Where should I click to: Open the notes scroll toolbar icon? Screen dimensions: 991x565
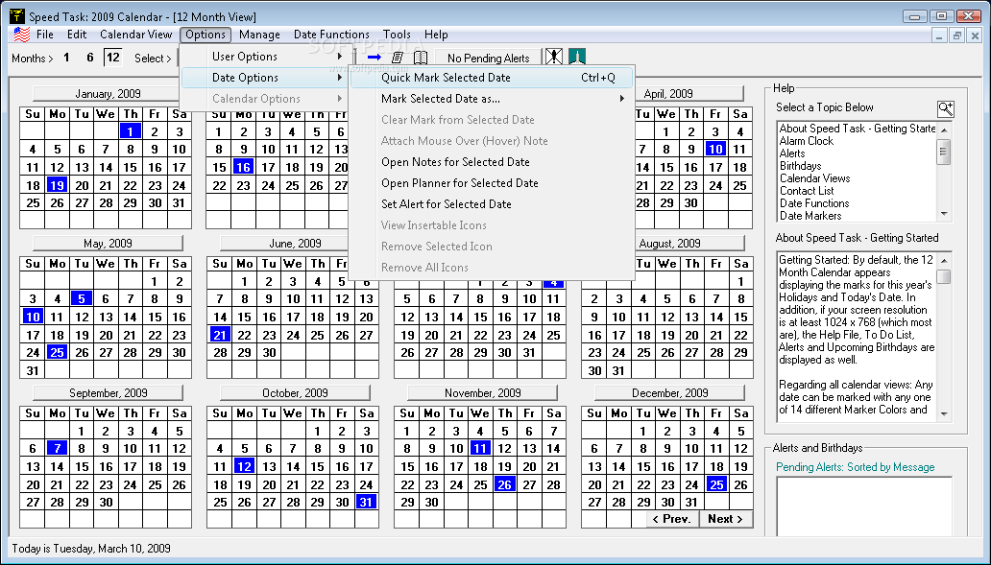pyautogui.click(x=398, y=58)
